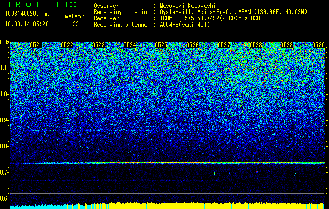Click the 0.6 frequency axis label
This screenshot has height=209, width=329.
pos(4,199)
